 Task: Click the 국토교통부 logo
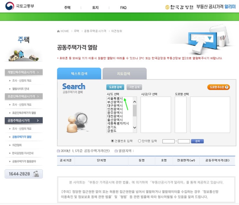(20, 6)
